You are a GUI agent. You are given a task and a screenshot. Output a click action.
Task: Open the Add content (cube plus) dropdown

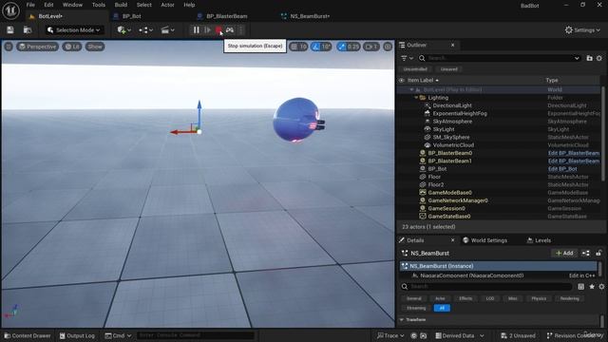pyautogui.click(x=124, y=29)
